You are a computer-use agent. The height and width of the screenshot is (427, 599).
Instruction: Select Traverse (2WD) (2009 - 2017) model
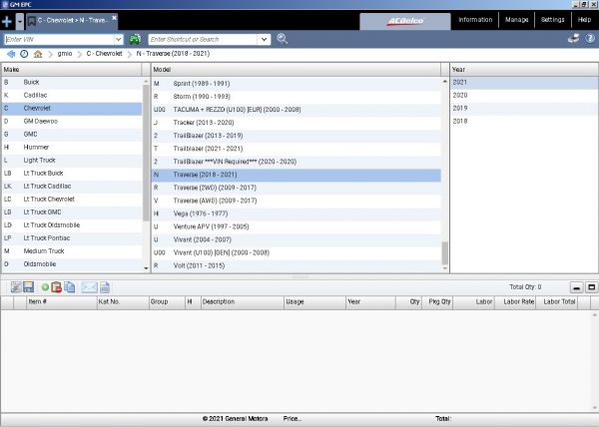tap(297, 188)
